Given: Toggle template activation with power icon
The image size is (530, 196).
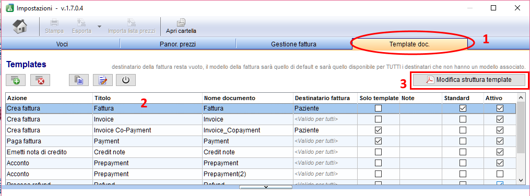Looking at the screenshot, I should pos(126,80).
